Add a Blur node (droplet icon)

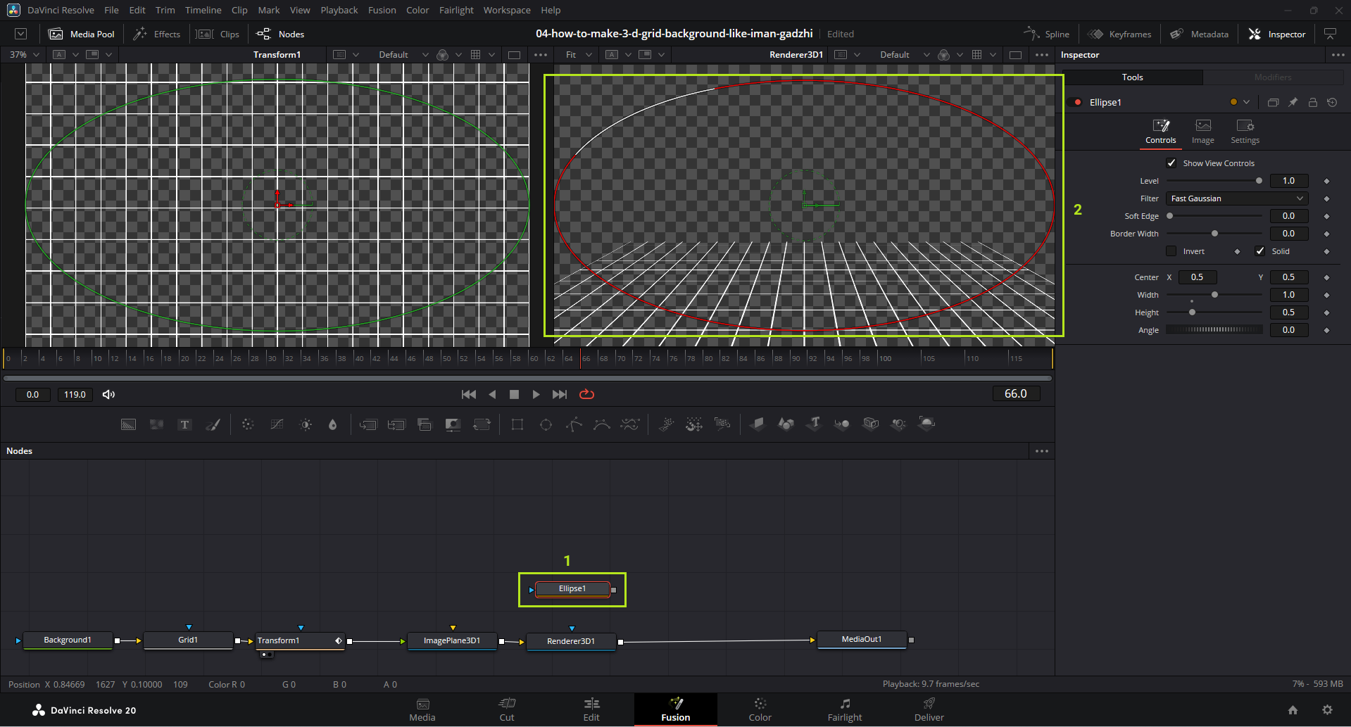pos(332,424)
